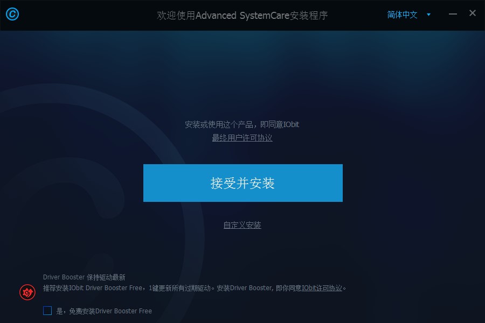Open the 最终用户许可协议 link
The image size is (485, 323).
(242, 138)
